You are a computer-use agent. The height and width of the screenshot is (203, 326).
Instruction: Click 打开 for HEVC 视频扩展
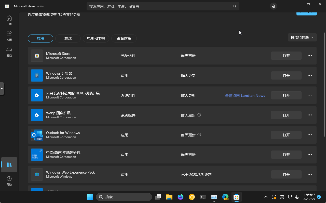pos(286,95)
